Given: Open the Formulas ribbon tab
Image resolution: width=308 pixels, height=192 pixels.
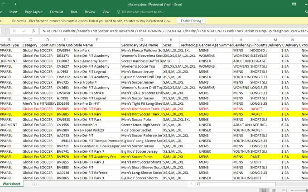Looking at the screenshot, I should click(x=57, y=12).
